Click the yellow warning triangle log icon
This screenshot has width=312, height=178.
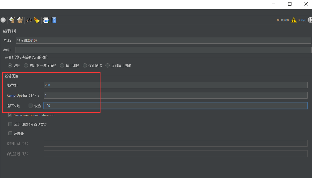(294, 20)
